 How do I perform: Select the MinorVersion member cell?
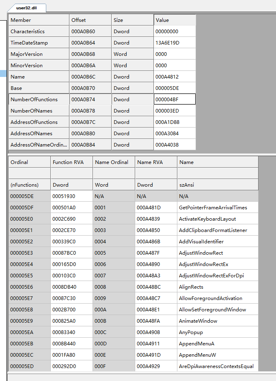coord(39,65)
